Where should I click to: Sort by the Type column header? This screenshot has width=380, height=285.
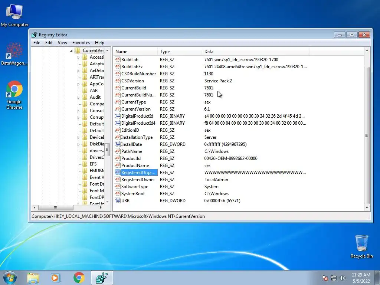[180, 51]
